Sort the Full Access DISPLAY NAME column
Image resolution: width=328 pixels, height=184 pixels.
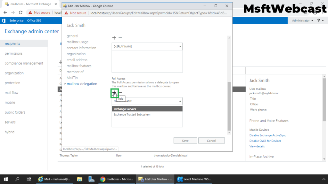[x=147, y=101]
